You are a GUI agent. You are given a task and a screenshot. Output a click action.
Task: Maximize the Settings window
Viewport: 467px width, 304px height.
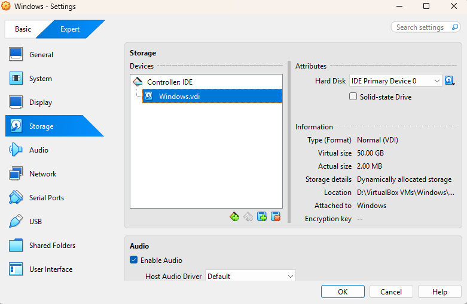[x=426, y=6]
